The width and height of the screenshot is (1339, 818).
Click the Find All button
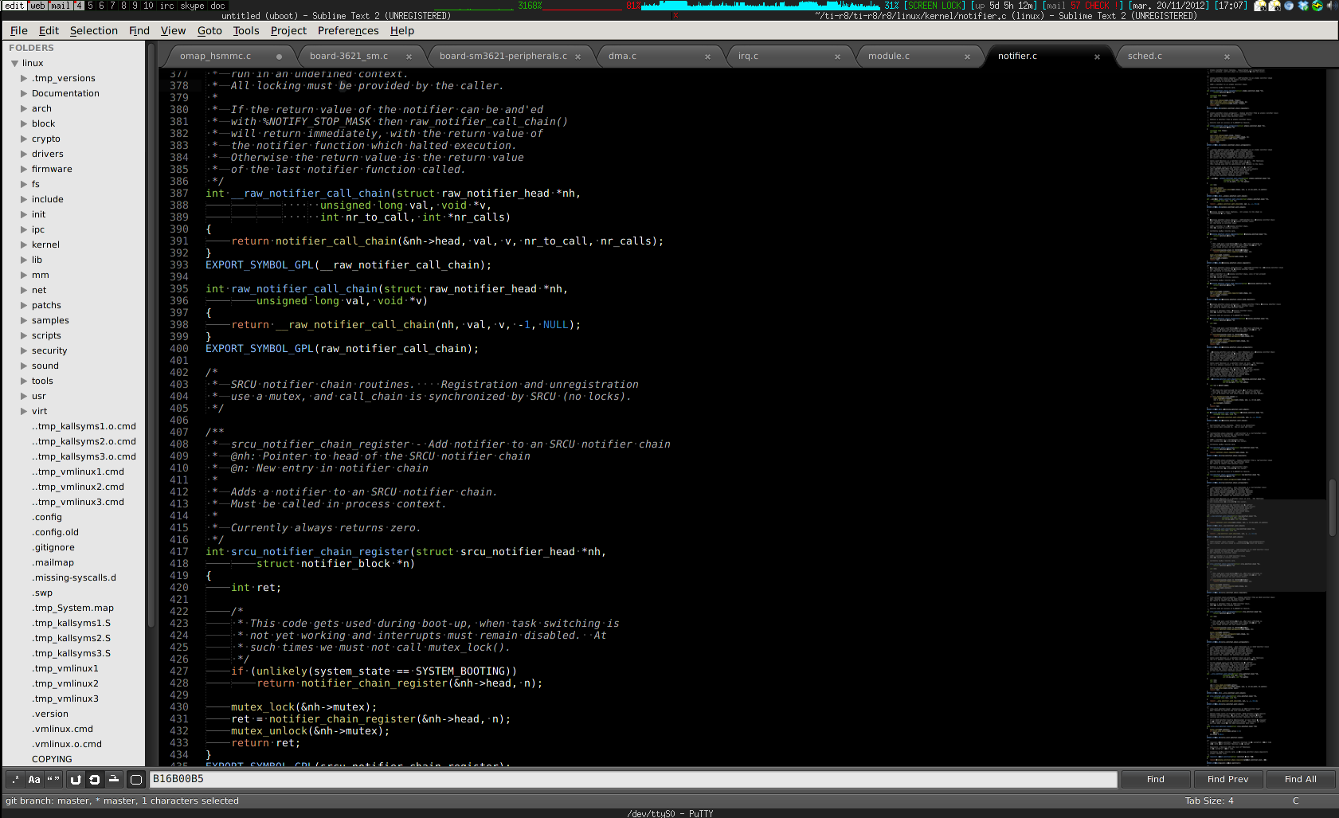tap(1300, 779)
